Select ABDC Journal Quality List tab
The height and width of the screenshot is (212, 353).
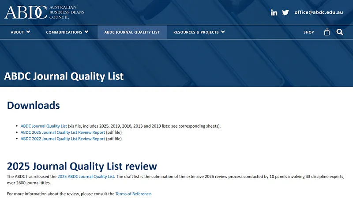click(x=132, y=32)
